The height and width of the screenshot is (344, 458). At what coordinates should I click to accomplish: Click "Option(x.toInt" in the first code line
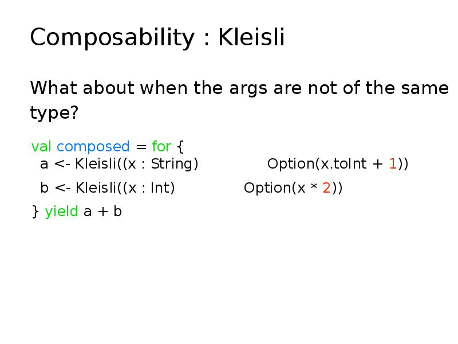tap(317, 164)
